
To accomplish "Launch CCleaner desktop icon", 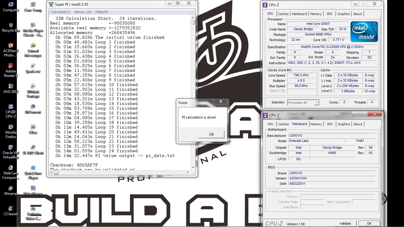I will (11, 211).
